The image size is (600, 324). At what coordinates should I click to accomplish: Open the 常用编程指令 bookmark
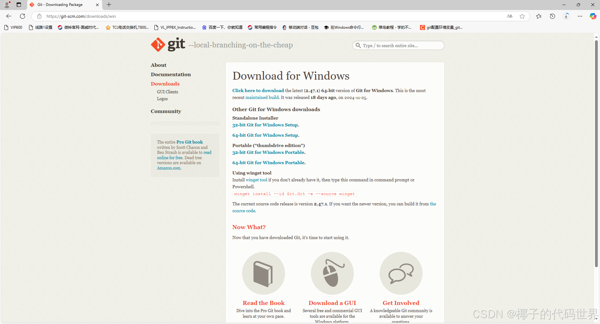pos(262,27)
